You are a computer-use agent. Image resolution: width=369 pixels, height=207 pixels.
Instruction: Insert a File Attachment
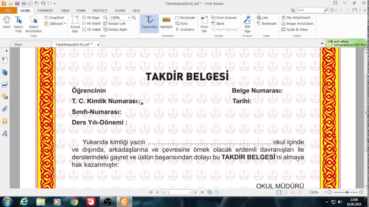coord(296,18)
